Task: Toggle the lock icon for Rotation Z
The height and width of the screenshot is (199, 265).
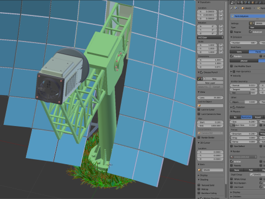Action: coord(221,33)
